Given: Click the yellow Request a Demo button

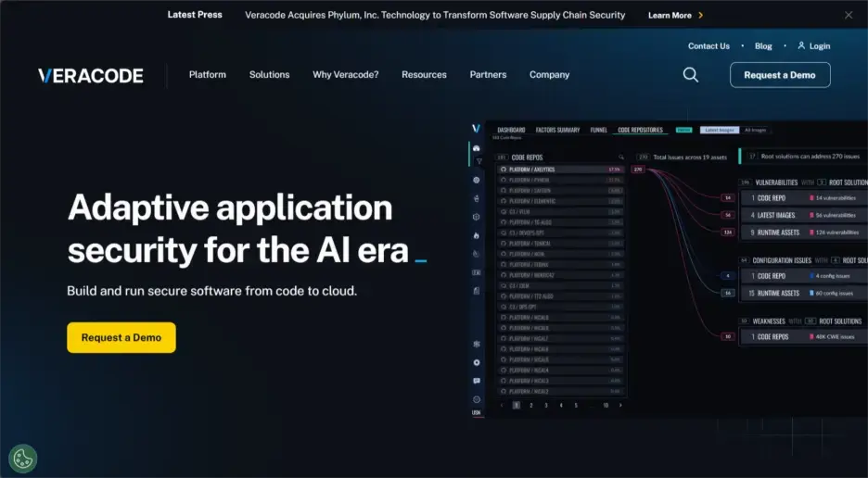Looking at the screenshot, I should point(121,337).
